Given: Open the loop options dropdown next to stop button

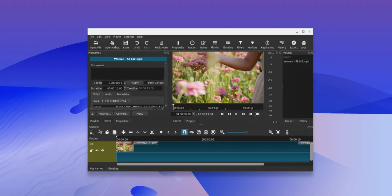Looking at the screenshot, I should (262, 114).
